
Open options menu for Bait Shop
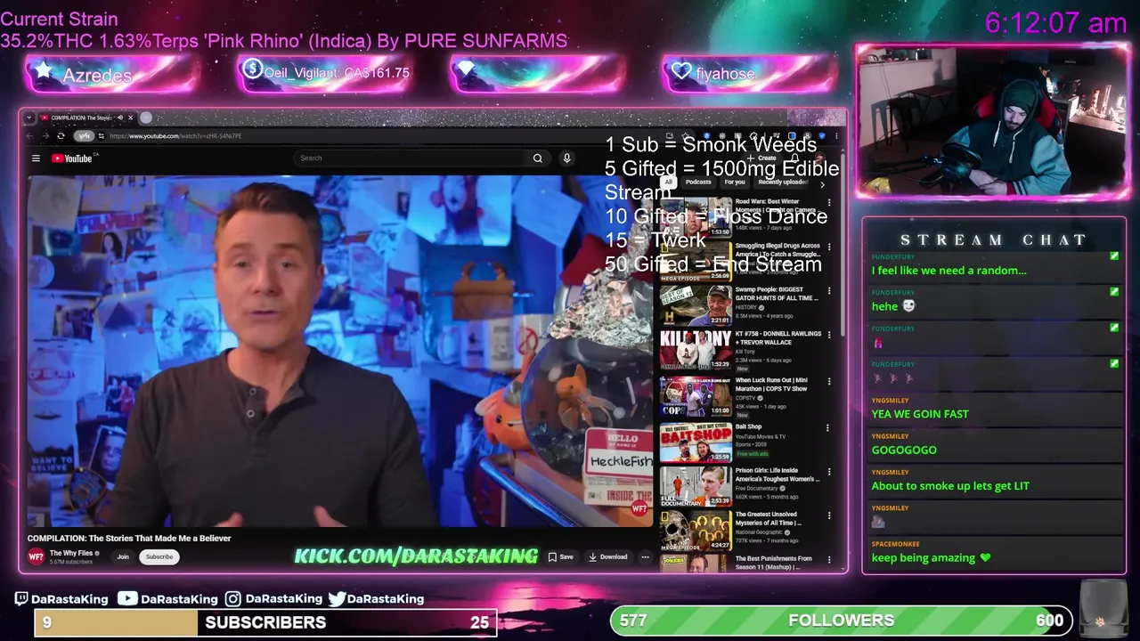tap(827, 428)
